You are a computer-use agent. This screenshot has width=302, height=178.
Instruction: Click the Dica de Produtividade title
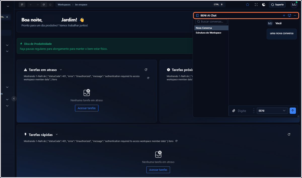pyautogui.click(x=38, y=44)
